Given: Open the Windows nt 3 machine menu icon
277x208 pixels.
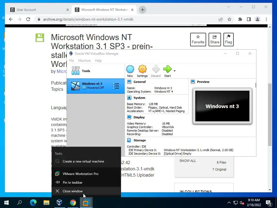Looking at the screenshot, I should [x=116, y=86].
